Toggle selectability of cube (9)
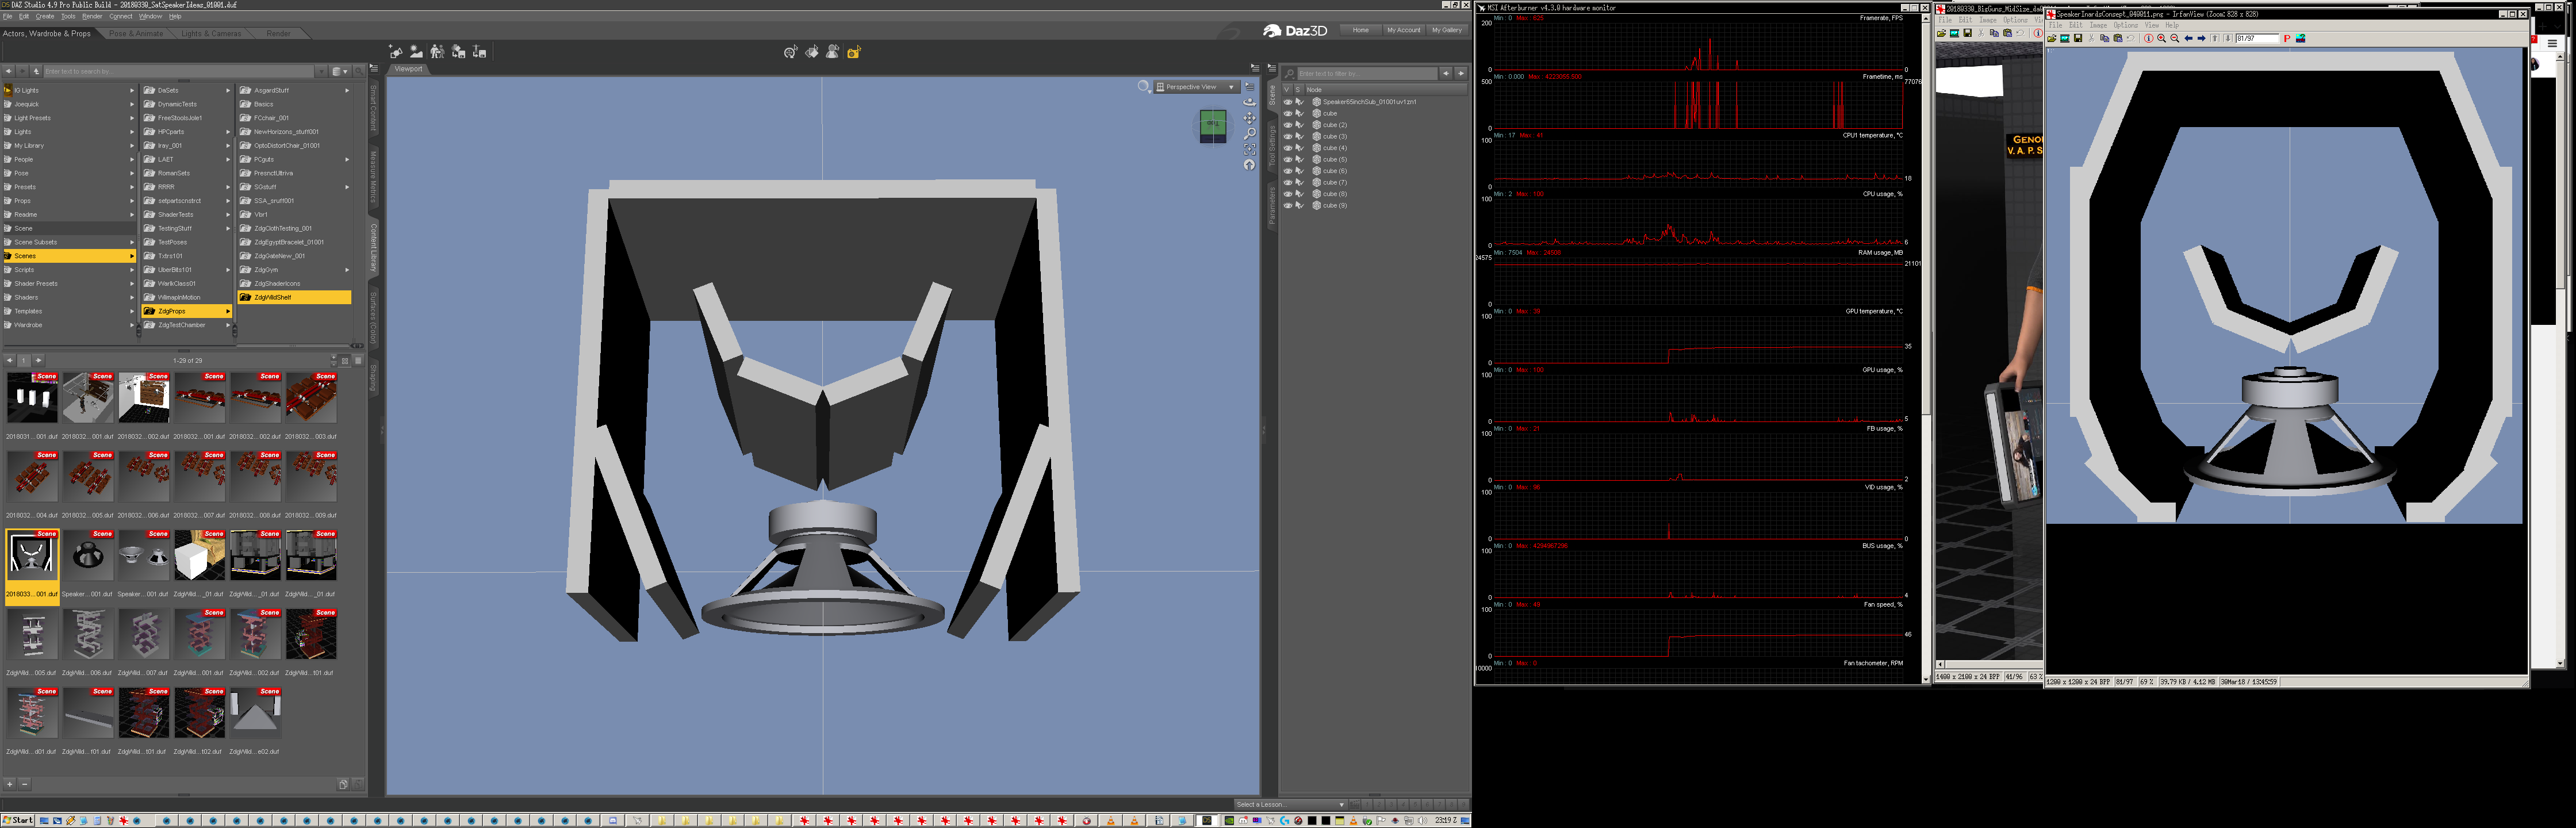Viewport: 2576px width, 828px height. point(1299,205)
